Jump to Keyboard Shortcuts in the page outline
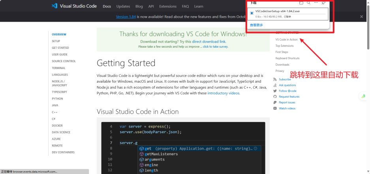Screen dimensions: 370x174 [x=287, y=58]
